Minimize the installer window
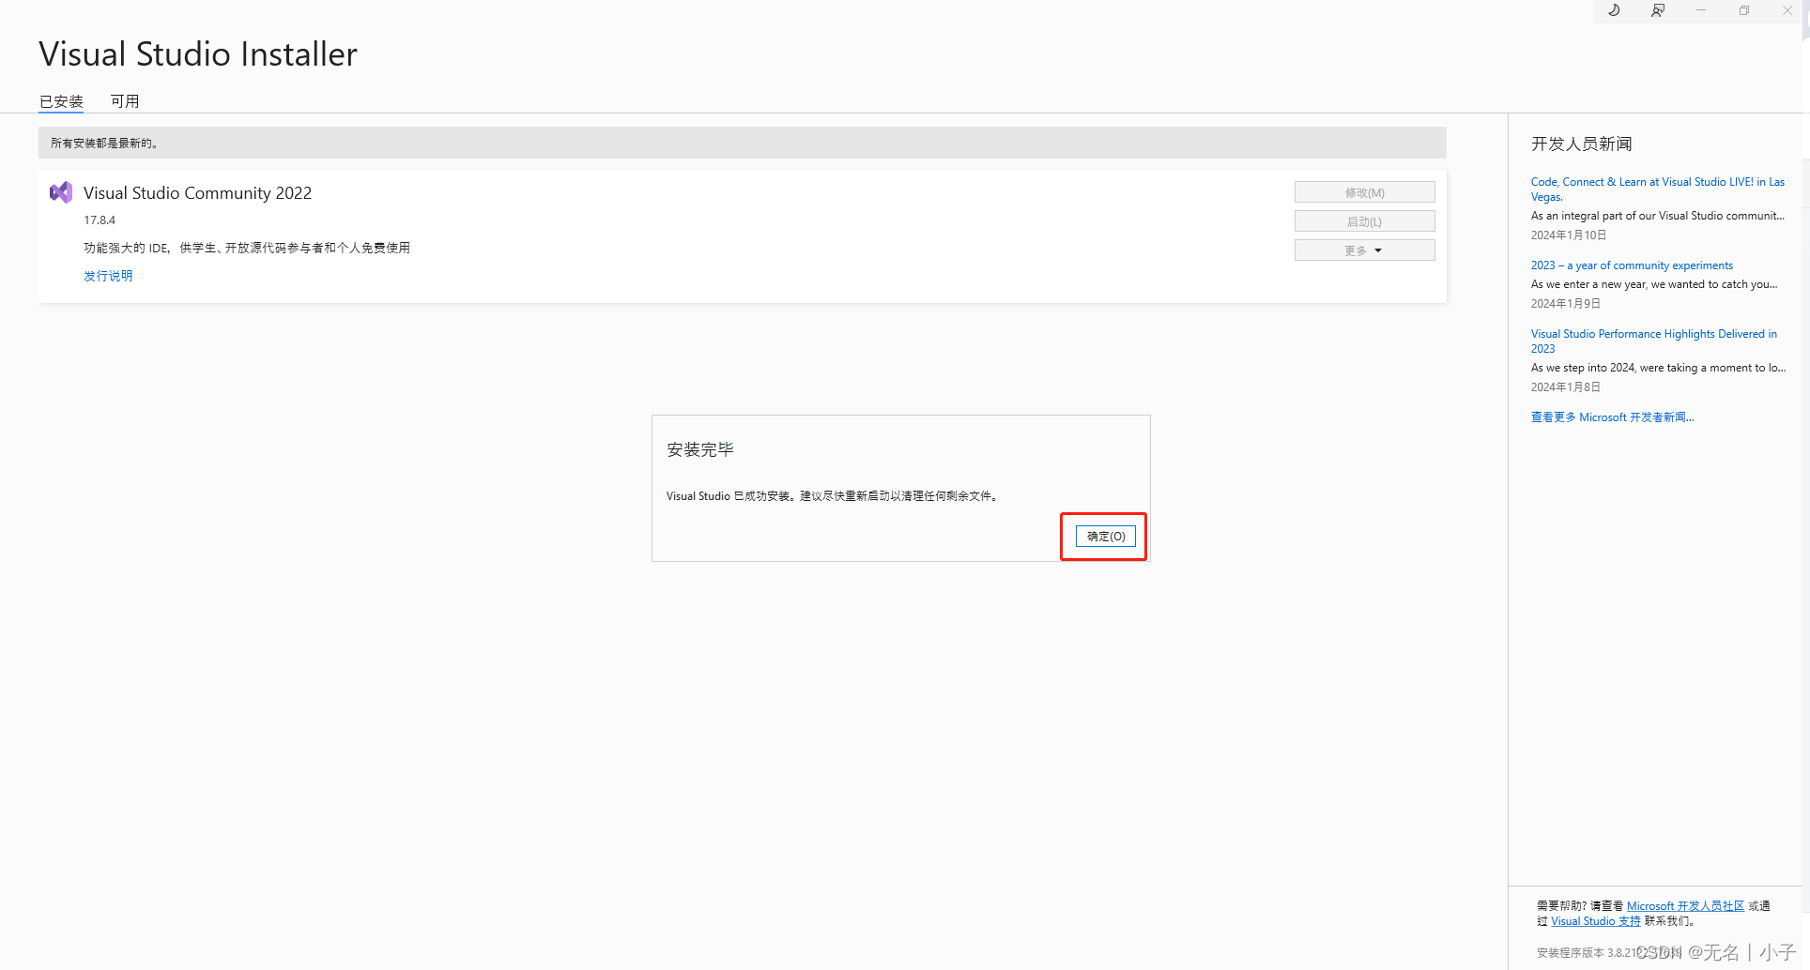1810x970 pixels. (1701, 10)
